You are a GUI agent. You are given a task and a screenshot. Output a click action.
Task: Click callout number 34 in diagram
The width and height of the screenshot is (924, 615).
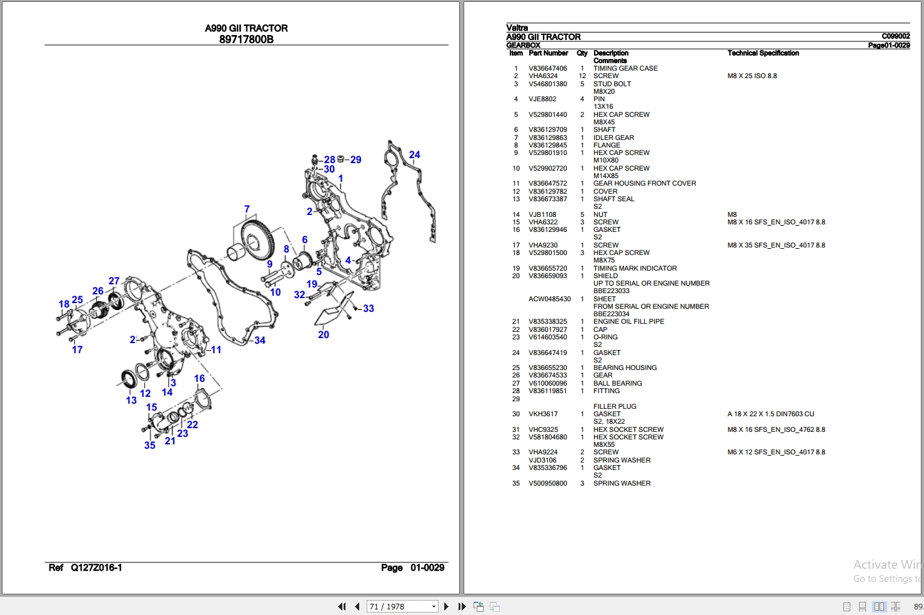[260, 340]
